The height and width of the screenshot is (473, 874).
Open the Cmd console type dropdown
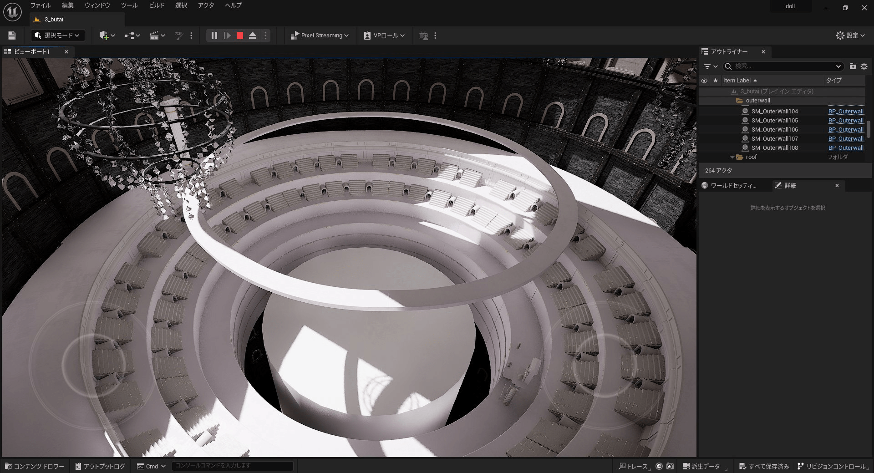[x=152, y=466]
